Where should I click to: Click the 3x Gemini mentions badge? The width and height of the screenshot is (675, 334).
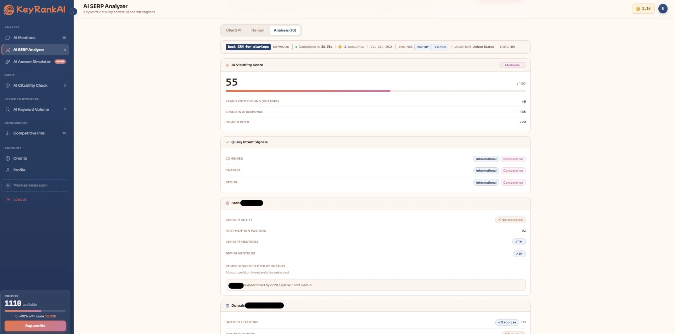519,254
